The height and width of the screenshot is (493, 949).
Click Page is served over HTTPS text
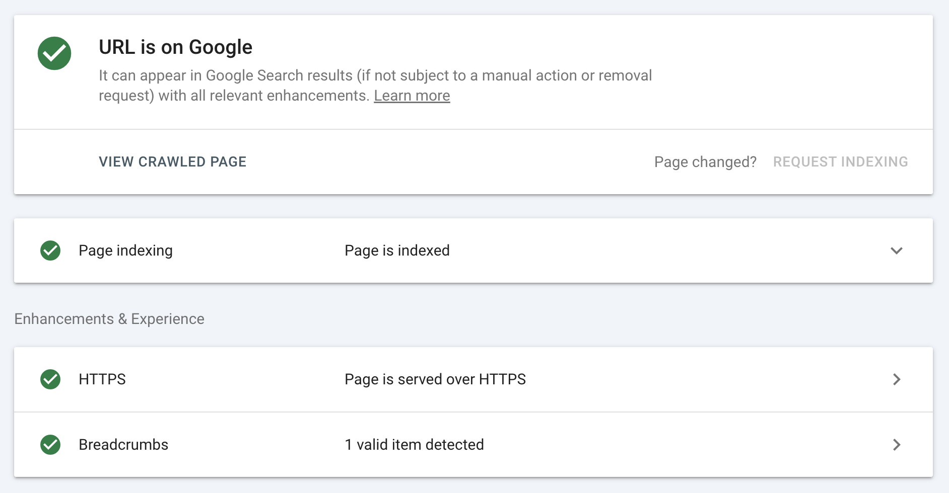[435, 379]
